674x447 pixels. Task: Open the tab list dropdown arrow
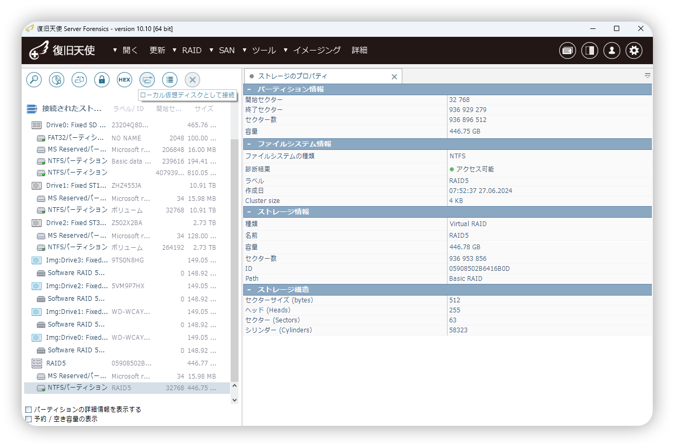(648, 76)
